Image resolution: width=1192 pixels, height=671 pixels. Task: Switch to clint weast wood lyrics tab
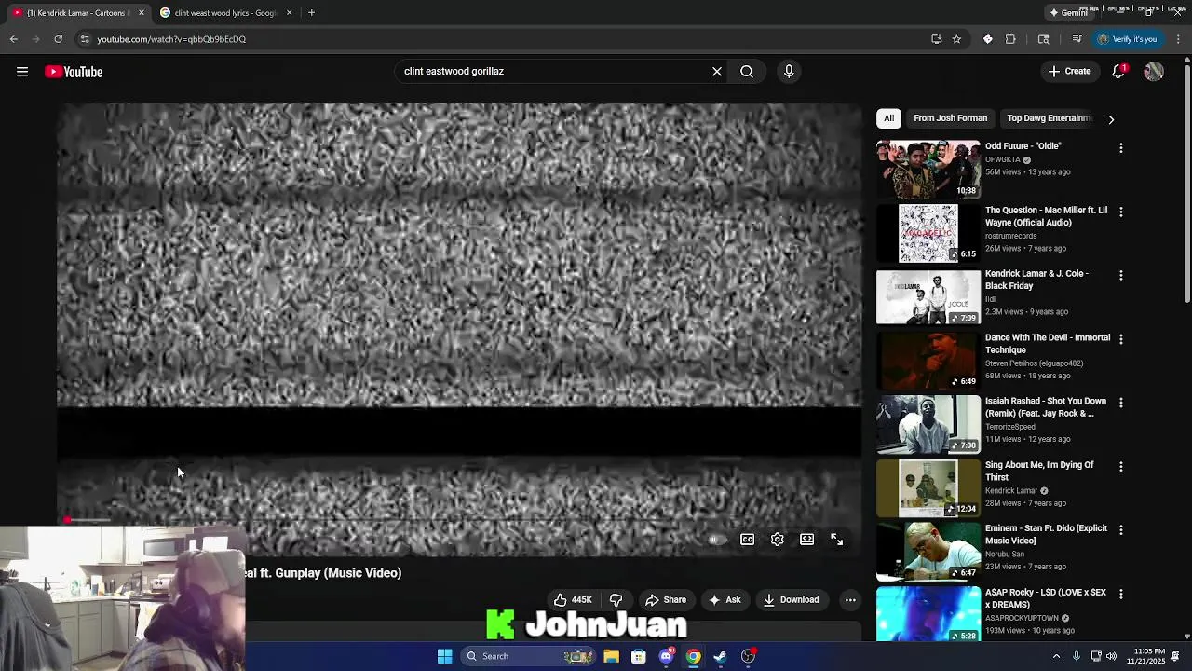pos(225,12)
